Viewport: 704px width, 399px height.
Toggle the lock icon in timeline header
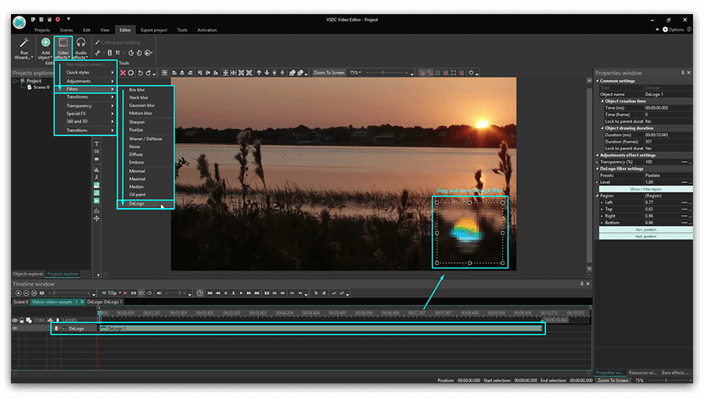[x=22, y=320]
